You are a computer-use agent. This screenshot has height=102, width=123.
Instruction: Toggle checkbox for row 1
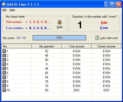4,51
